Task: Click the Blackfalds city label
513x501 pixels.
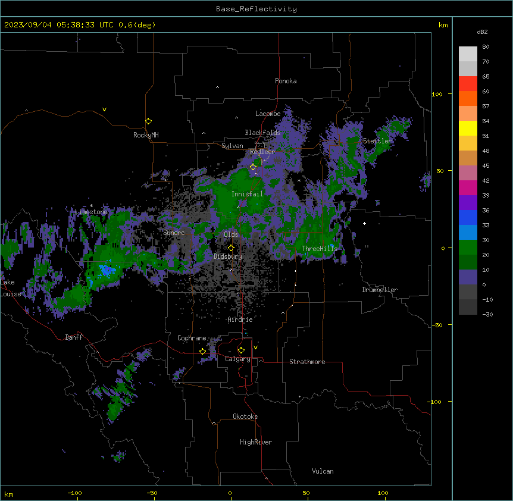Action: pyautogui.click(x=262, y=133)
